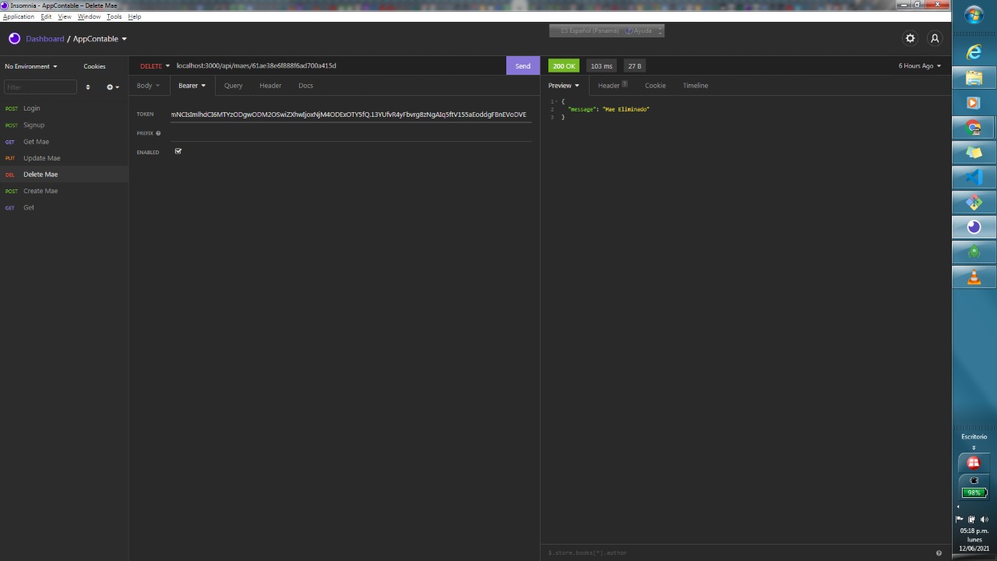Click the volume icon in system tray
The width and height of the screenshot is (997, 561).
(985, 519)
